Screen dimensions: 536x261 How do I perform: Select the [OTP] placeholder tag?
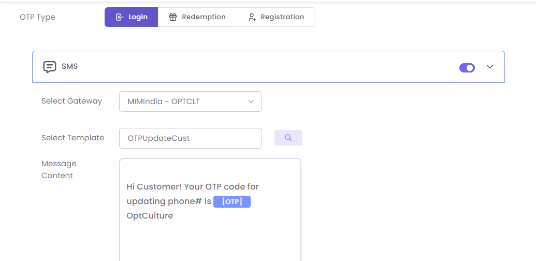232,201
